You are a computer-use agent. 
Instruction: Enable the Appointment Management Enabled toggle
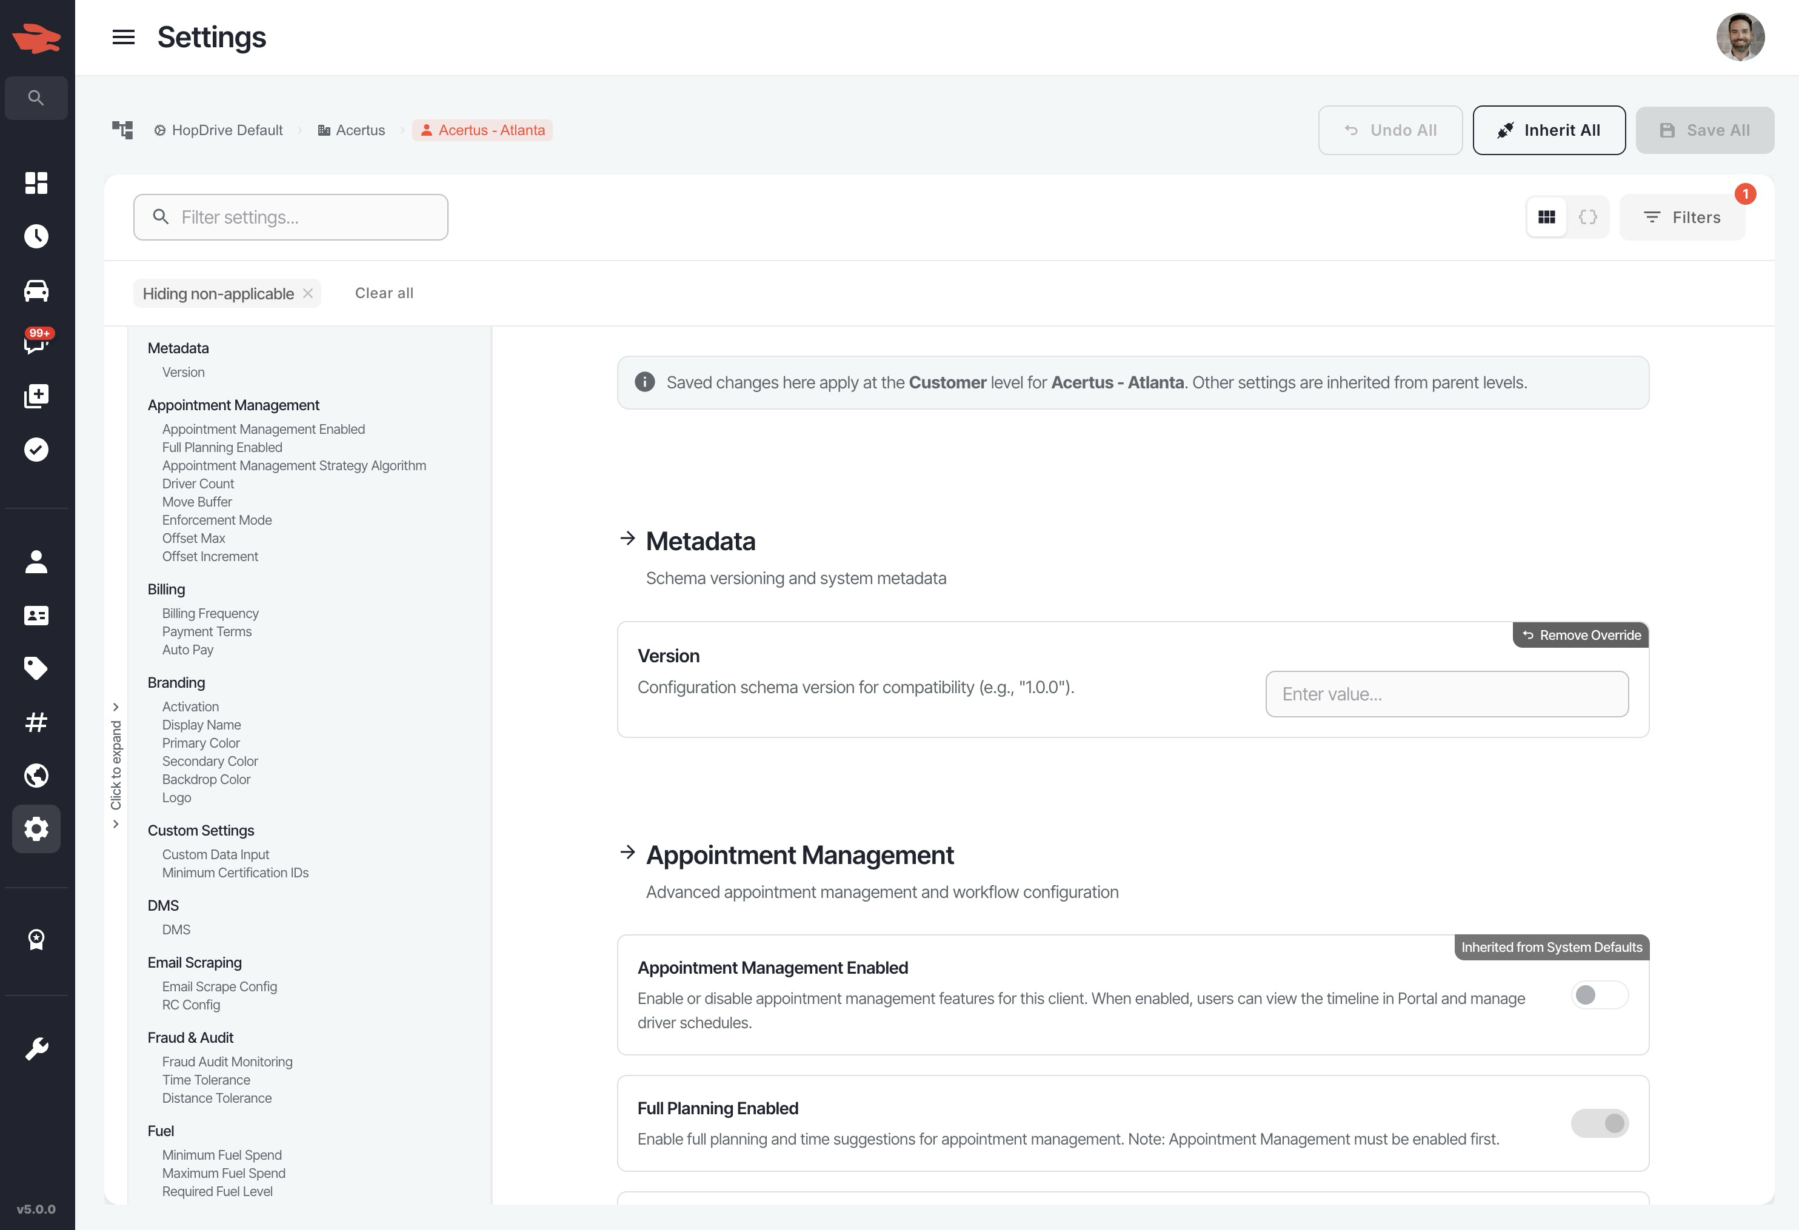[1600, 995]
